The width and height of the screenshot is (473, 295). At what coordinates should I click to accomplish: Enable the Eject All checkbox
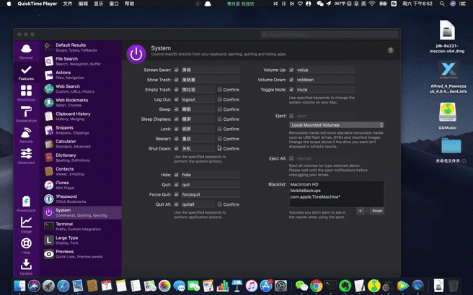(x=291, y=158)
